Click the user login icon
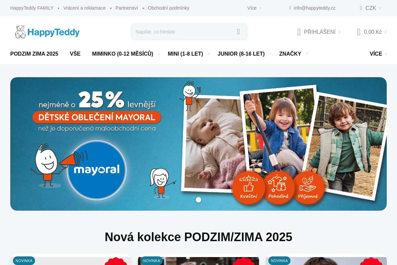 pos(299,32)
